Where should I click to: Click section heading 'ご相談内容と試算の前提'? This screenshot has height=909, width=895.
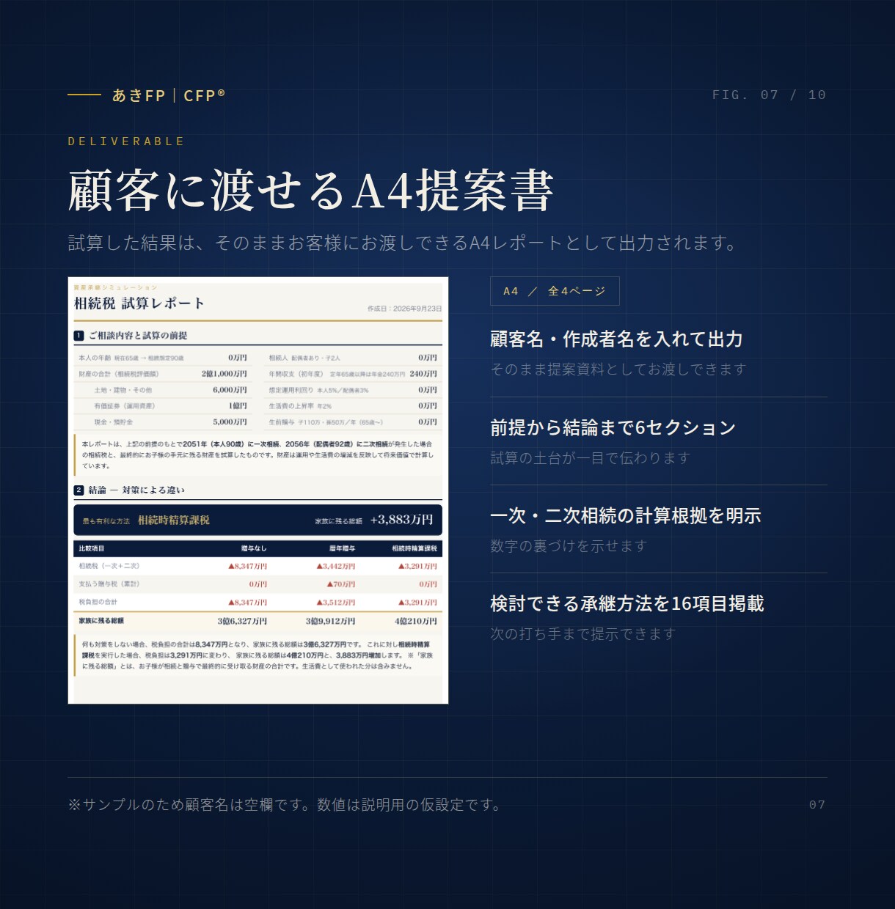138,336
